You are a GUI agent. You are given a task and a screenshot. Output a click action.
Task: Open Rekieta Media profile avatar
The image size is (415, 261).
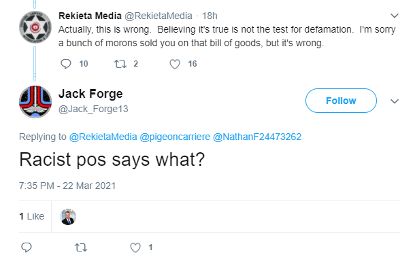coord(35,27)
